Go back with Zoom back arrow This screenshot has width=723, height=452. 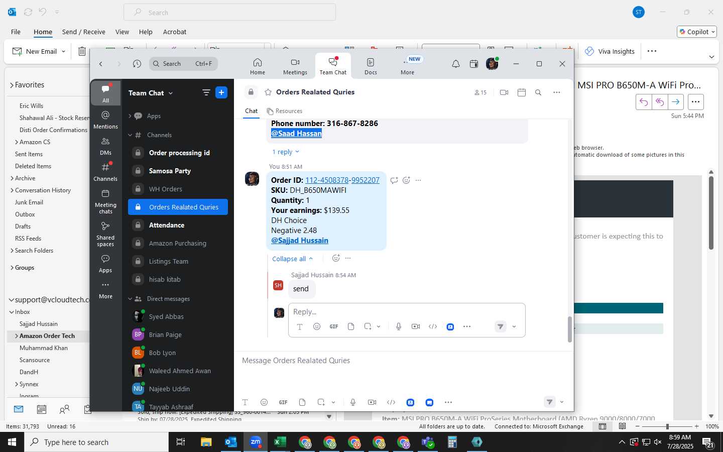coord(101,64)
